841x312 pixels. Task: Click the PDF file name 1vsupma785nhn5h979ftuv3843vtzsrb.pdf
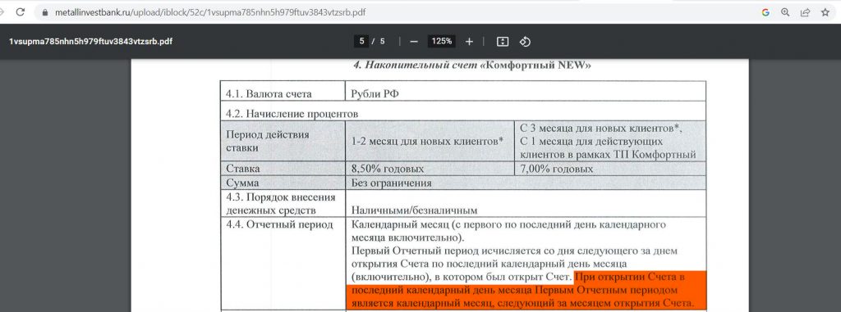90,41
